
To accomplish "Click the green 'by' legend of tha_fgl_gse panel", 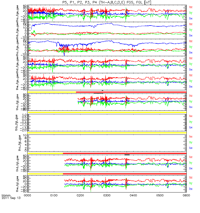I will click(191, 101).
